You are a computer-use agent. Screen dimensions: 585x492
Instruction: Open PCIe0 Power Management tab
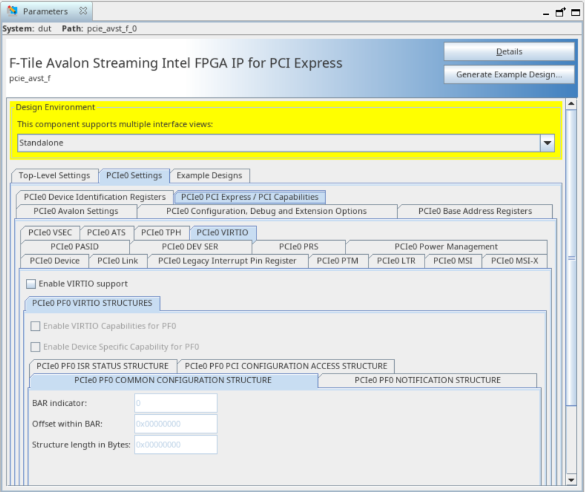[446, 247]
